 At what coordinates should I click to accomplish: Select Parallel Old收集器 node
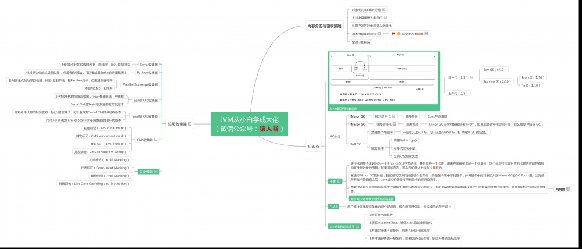point(144,116)
